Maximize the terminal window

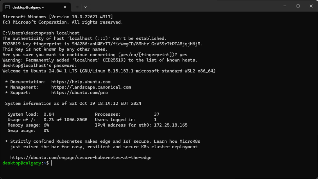298,6
